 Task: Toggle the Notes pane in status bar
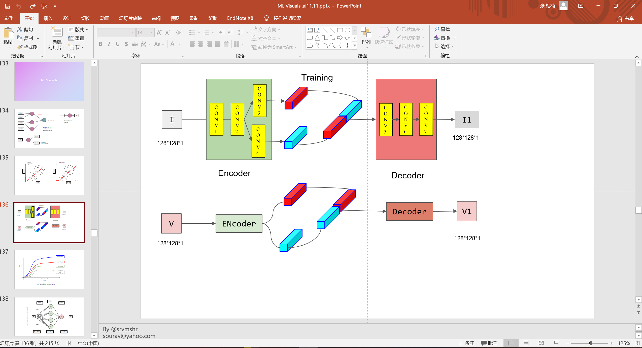(466, 343)
